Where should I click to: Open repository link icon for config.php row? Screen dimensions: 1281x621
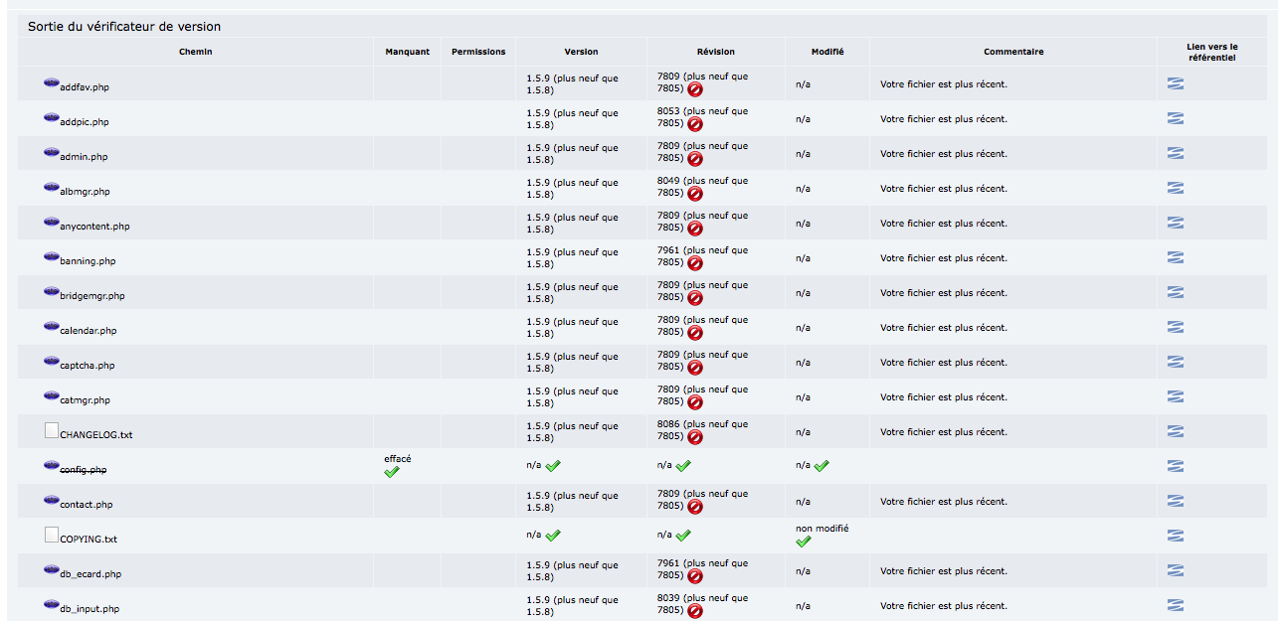(1175, 466)
